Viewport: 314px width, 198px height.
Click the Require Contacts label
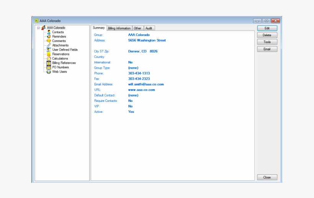[106, 101]
